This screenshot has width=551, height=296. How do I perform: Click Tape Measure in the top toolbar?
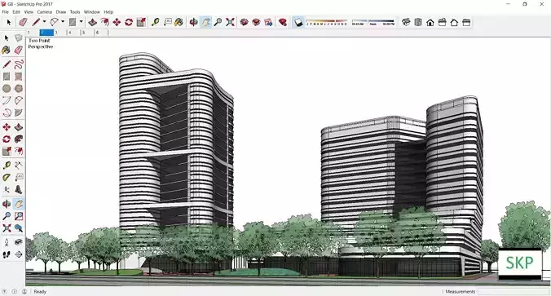click(x=155, y=23)
